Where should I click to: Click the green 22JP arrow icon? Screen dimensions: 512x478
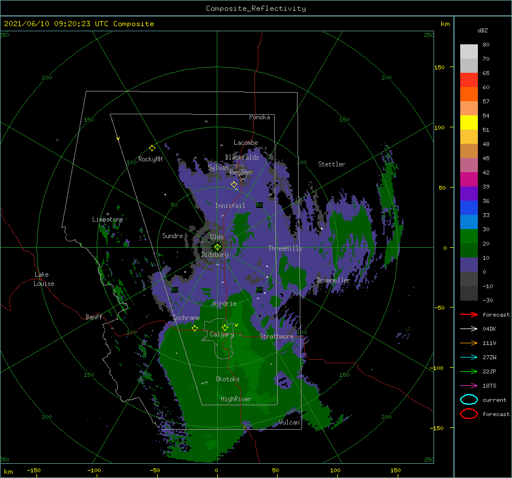click(x=469, y=371)
